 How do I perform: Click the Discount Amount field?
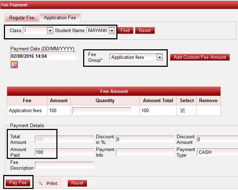[x=217, y=139]
